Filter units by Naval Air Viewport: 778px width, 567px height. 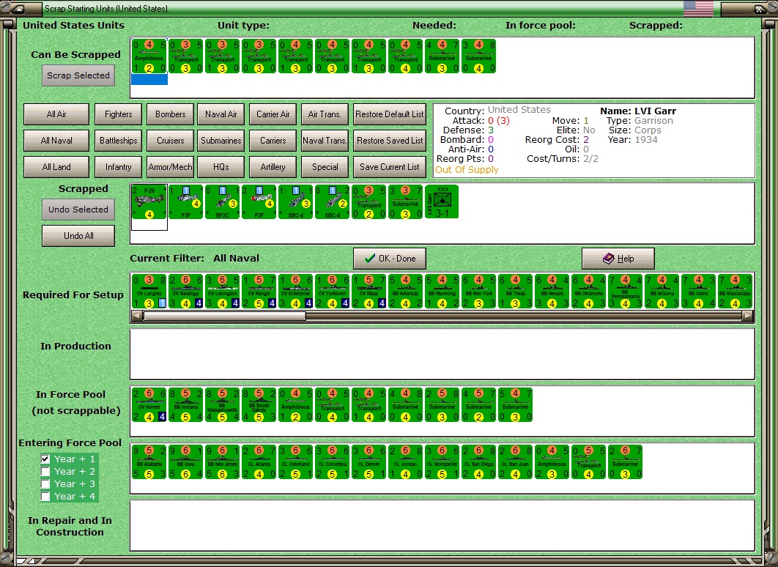tap(221, 114)
